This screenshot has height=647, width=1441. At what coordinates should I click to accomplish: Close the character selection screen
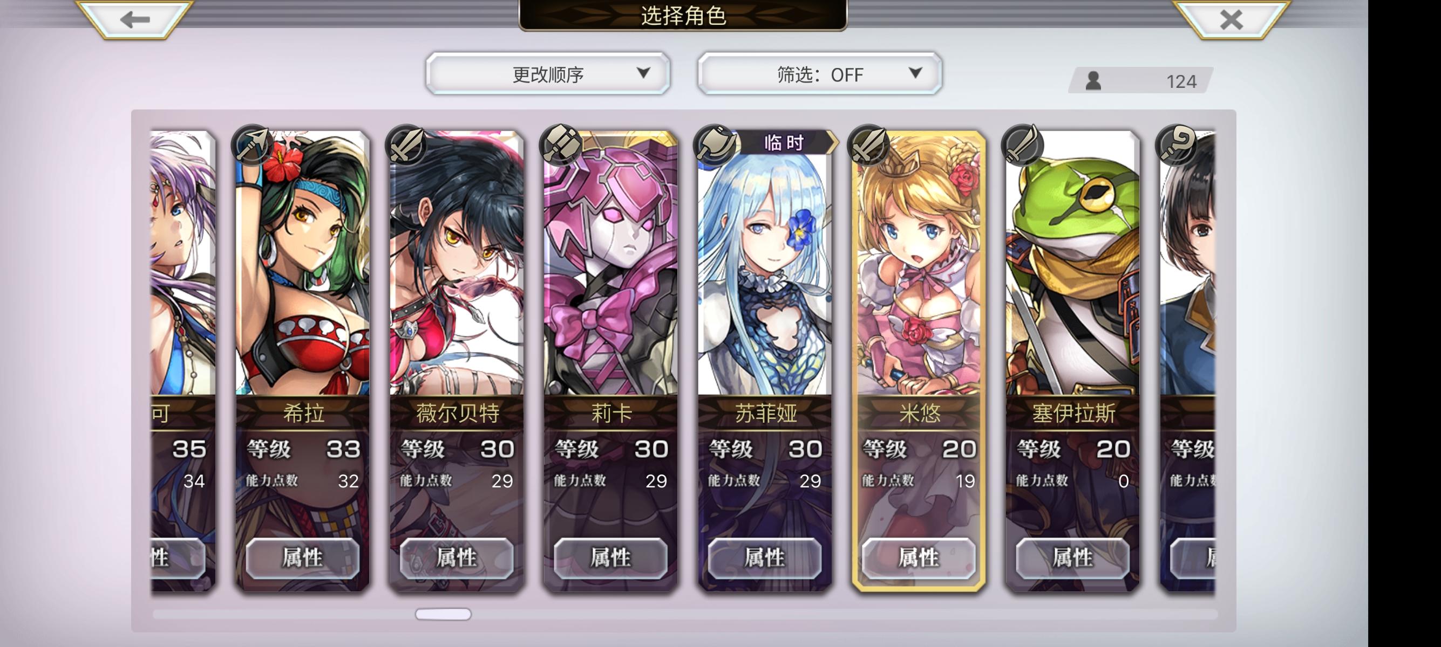(1231, 19)
